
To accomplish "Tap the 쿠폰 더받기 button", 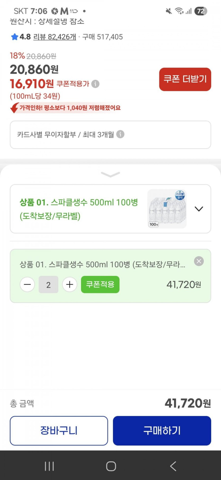I will click(185, 79).
